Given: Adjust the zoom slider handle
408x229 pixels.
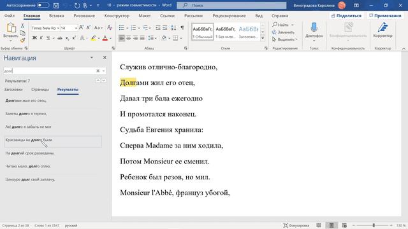Looking at the screenshot, I should tap(374, 225).
